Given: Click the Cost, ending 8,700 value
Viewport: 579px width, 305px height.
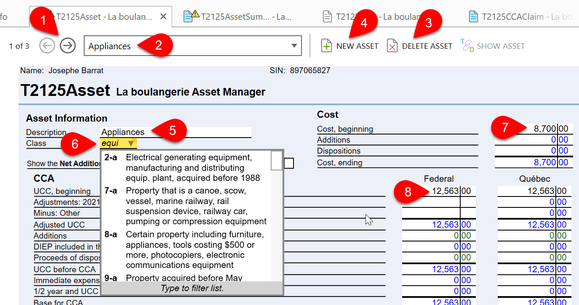Looking at the screenshot, I should tap(534, 162).
